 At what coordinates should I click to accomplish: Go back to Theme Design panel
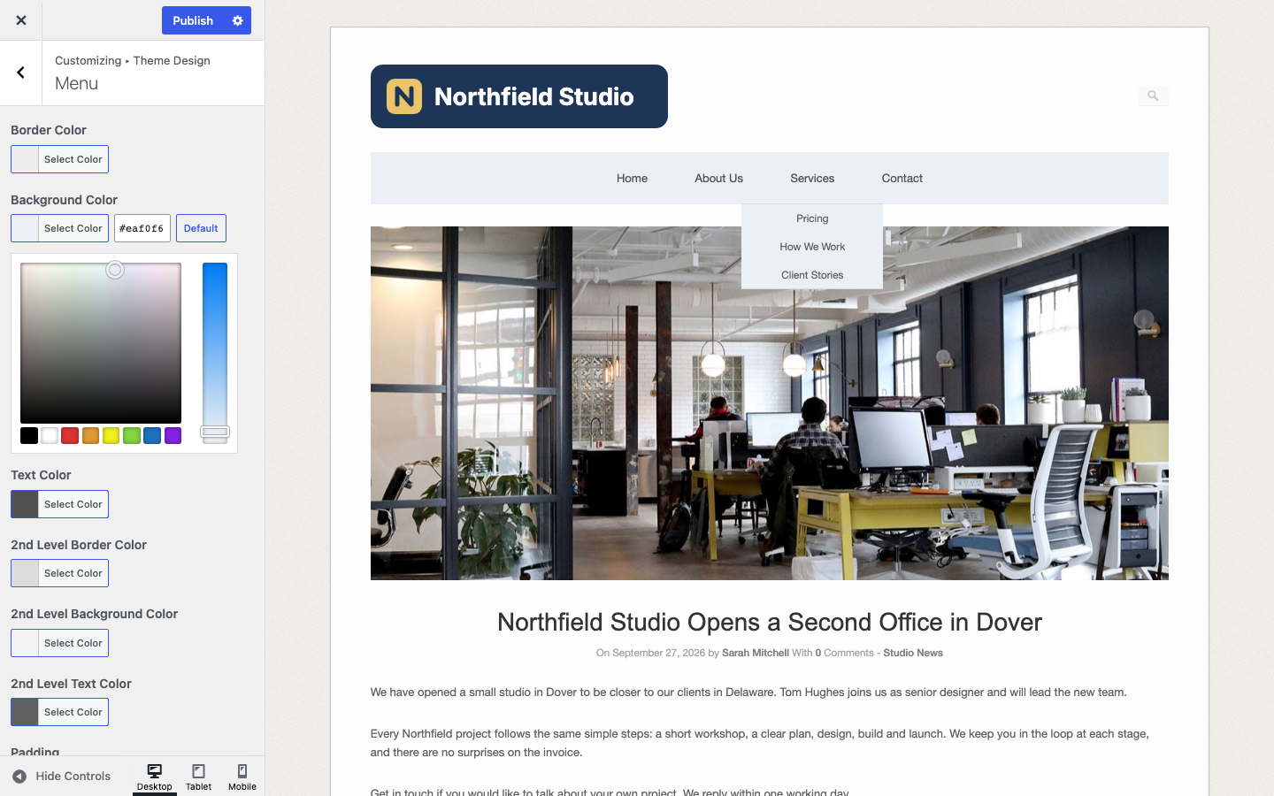(21, 73)
